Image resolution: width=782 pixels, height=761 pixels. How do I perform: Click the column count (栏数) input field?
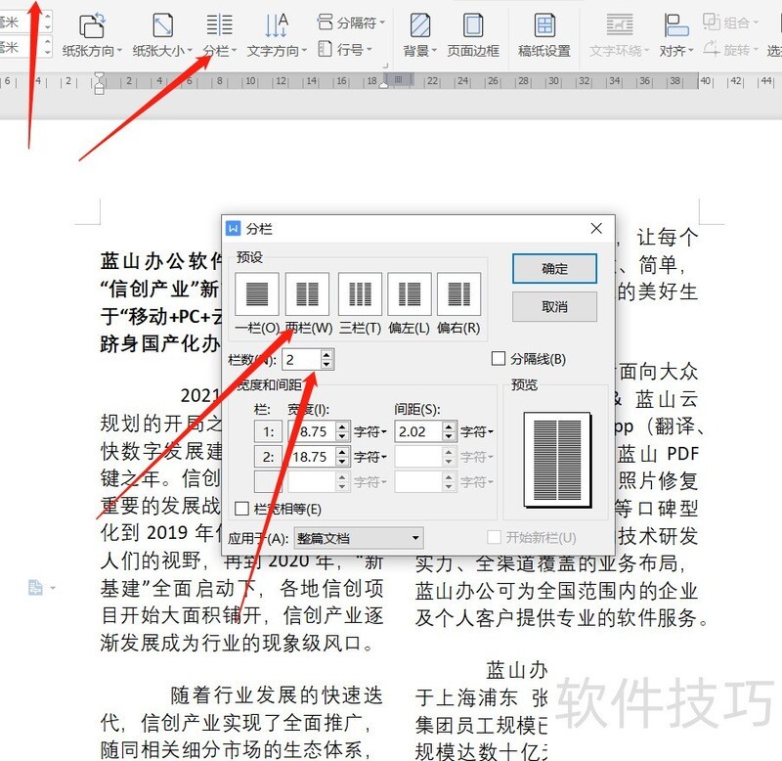(x=301, y=359)
